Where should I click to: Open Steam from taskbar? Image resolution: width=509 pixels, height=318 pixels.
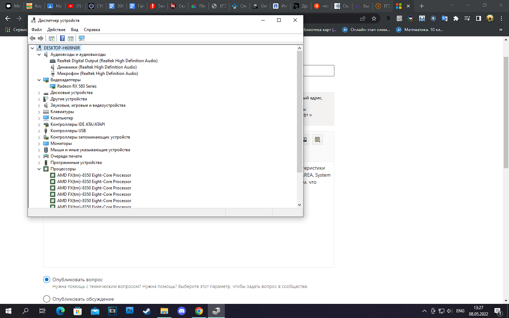(x=147, y=311)
